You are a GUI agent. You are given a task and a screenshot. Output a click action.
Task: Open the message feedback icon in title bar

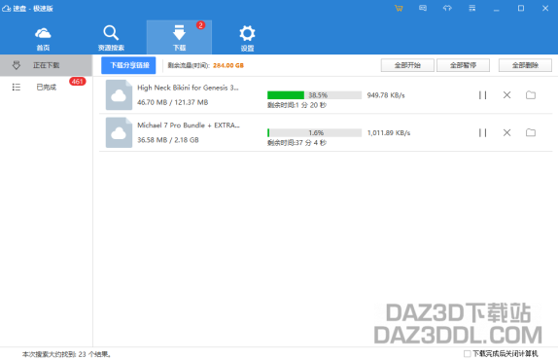pyautogui.click(x=423, y=8)
